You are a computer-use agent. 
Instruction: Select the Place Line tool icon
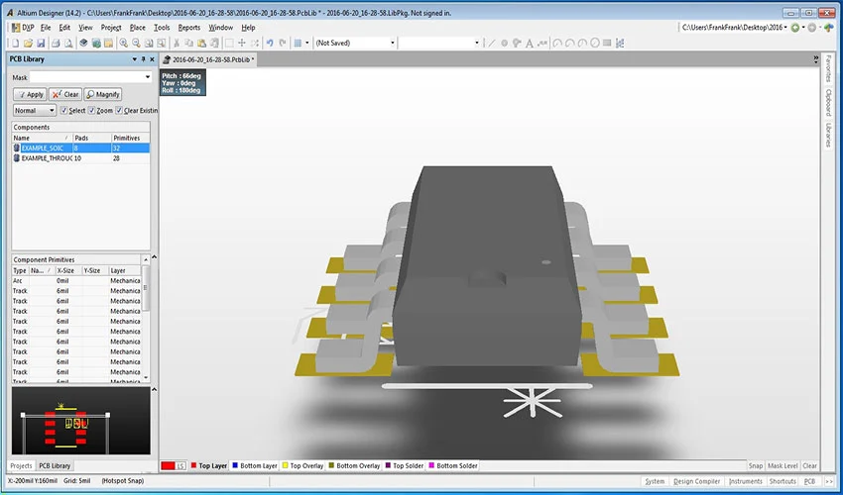pos(491,43)
